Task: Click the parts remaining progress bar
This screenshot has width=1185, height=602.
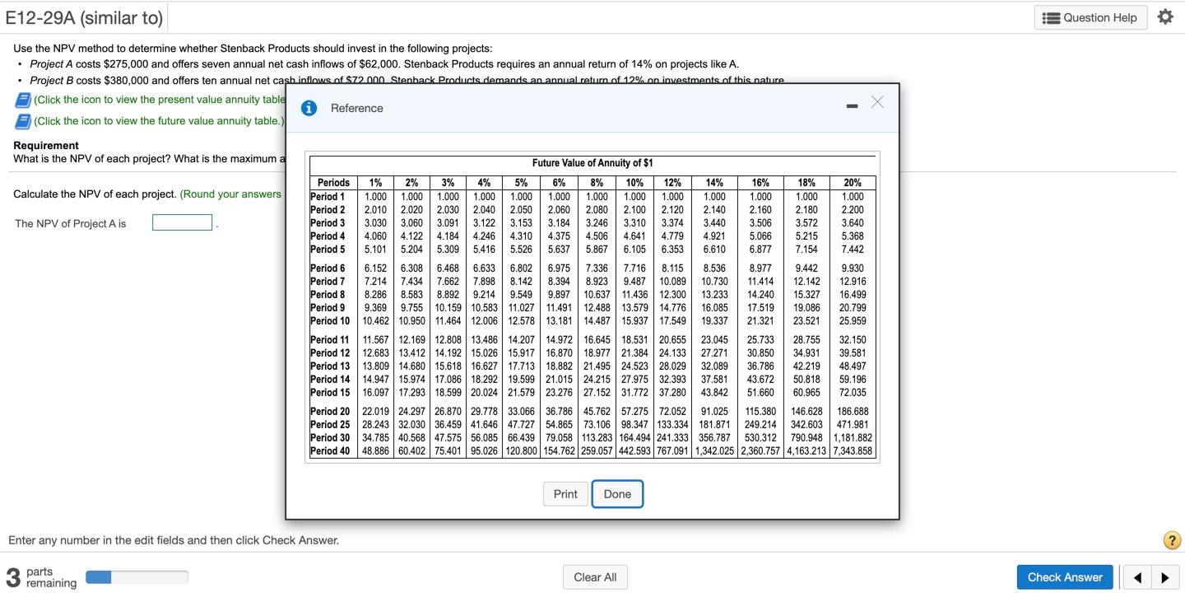Action: [x=137, y=577]
